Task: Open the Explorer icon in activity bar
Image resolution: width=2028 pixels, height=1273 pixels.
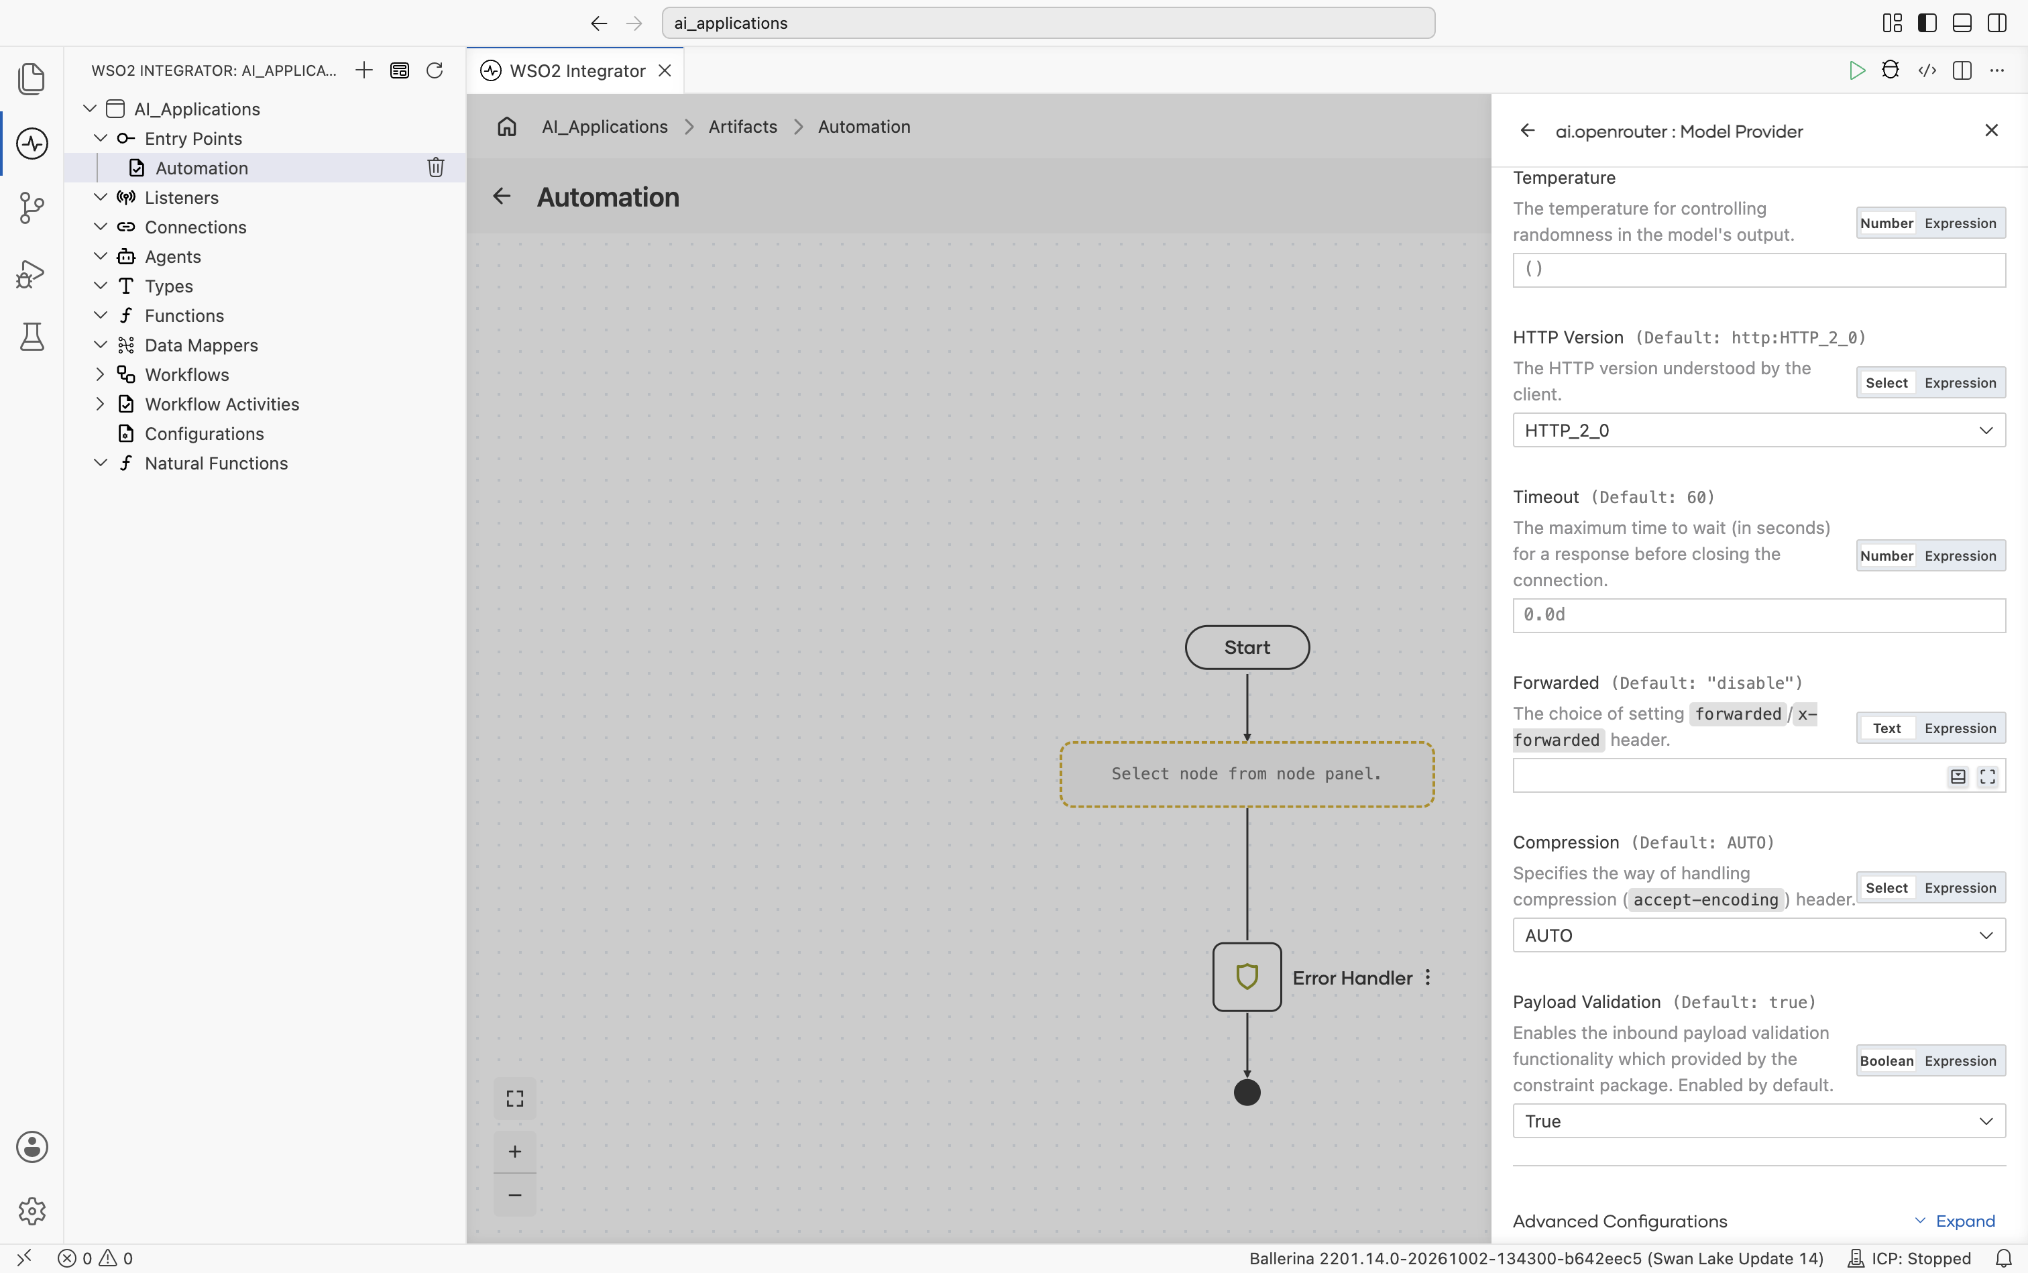Action: point(31,78)
